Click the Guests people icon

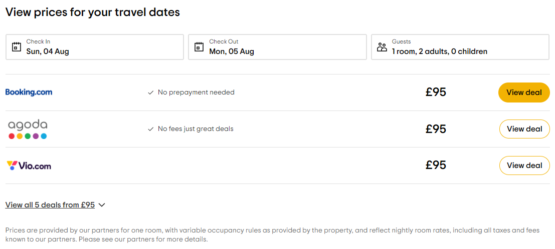(382, 47)
